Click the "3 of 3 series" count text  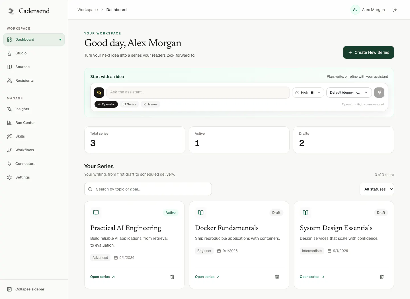pyautogui.click(x=384, y=175)
